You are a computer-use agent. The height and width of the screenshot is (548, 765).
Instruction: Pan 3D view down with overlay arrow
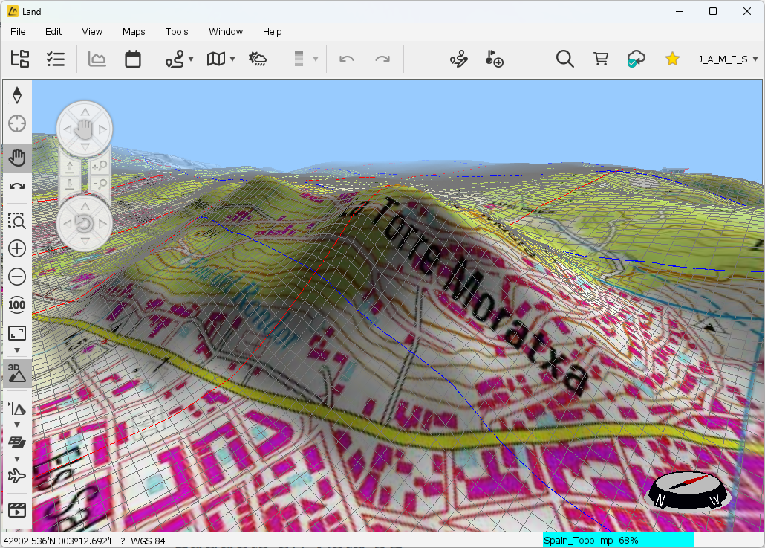tap(85, 146)
